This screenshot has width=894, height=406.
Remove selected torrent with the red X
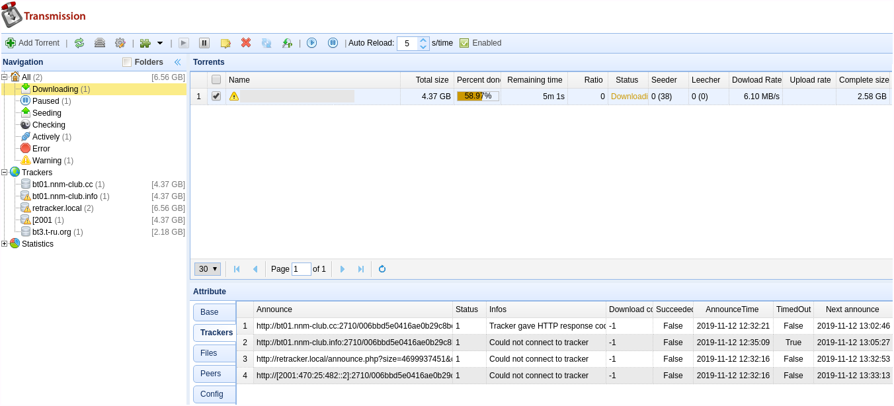246,43
